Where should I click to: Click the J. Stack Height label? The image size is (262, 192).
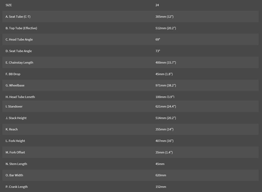[x=16, y=118]
